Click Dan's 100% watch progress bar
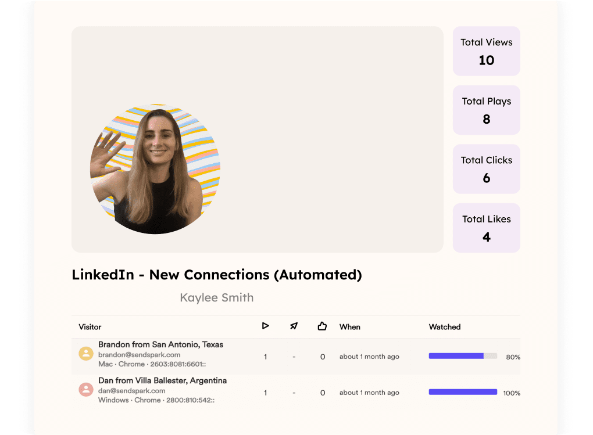593x435 pixels. click(x=463, y=392)
